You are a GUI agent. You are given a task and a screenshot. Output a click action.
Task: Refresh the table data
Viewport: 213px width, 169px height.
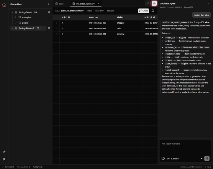(153, 11)
